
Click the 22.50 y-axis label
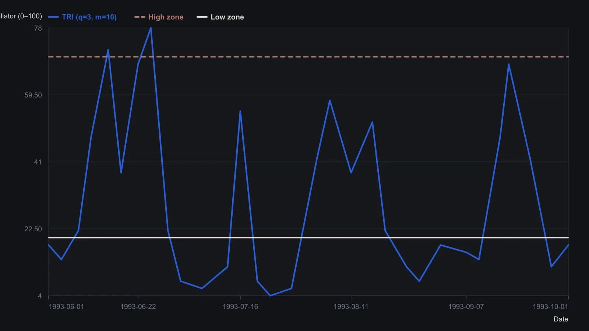click(x=33, y=229)
